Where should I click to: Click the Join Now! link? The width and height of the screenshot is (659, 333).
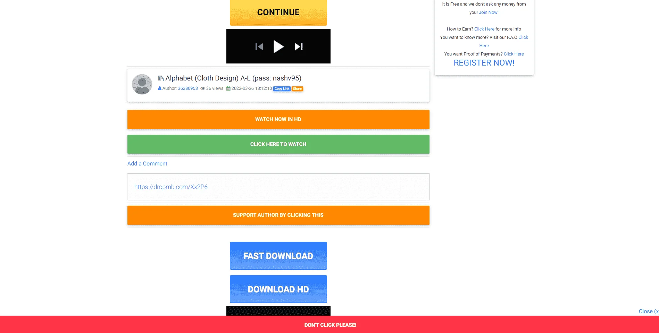[x=489, y=12]
